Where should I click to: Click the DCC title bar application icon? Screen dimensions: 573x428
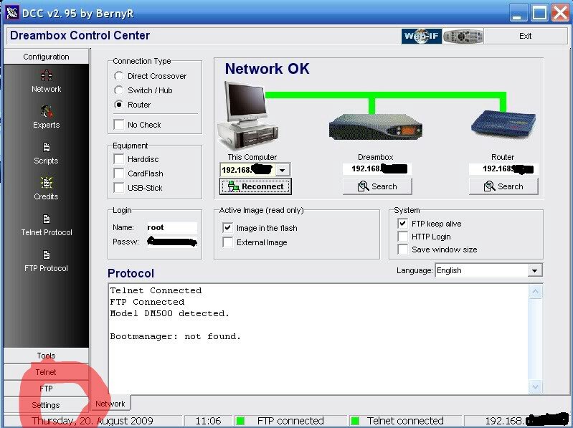[x=12, y=13]
